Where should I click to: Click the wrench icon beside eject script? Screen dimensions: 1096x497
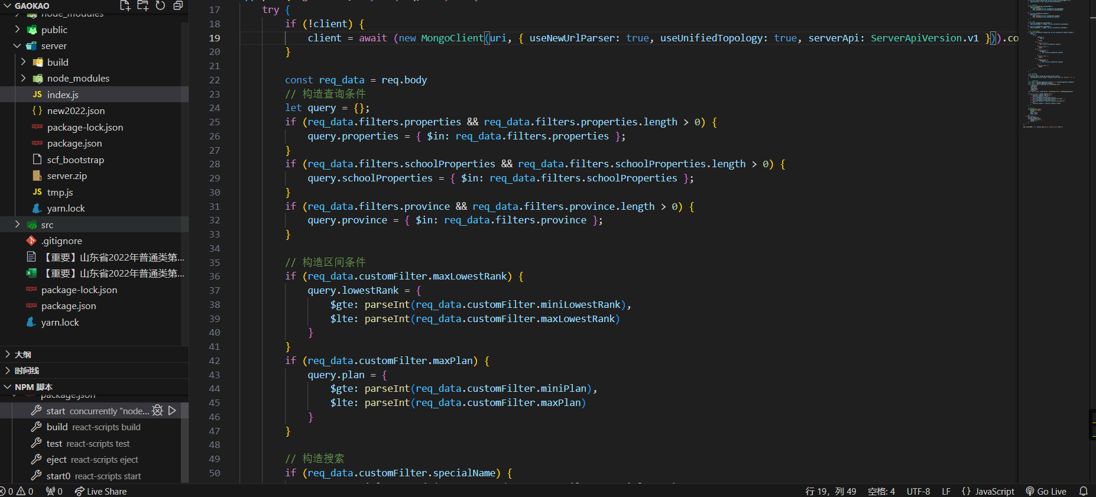coord(36,459)
